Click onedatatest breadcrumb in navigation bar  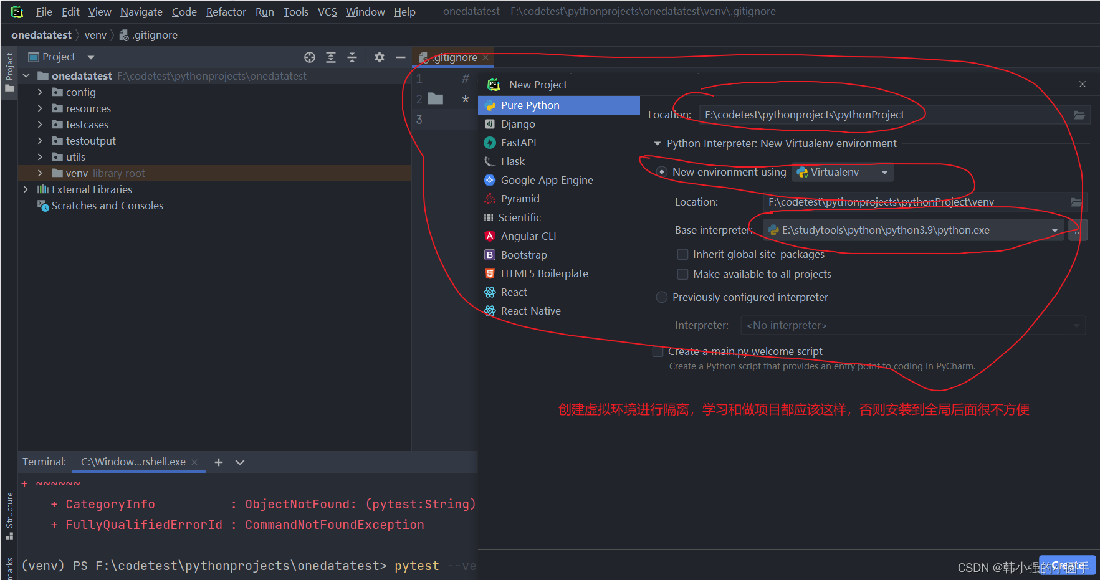tap(41, 35)
